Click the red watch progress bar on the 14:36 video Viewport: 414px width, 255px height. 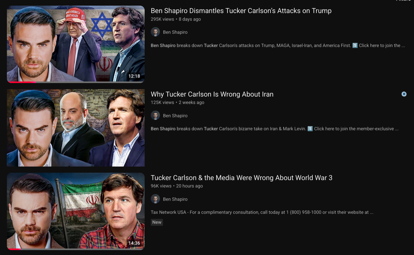(x=14, y=249)
